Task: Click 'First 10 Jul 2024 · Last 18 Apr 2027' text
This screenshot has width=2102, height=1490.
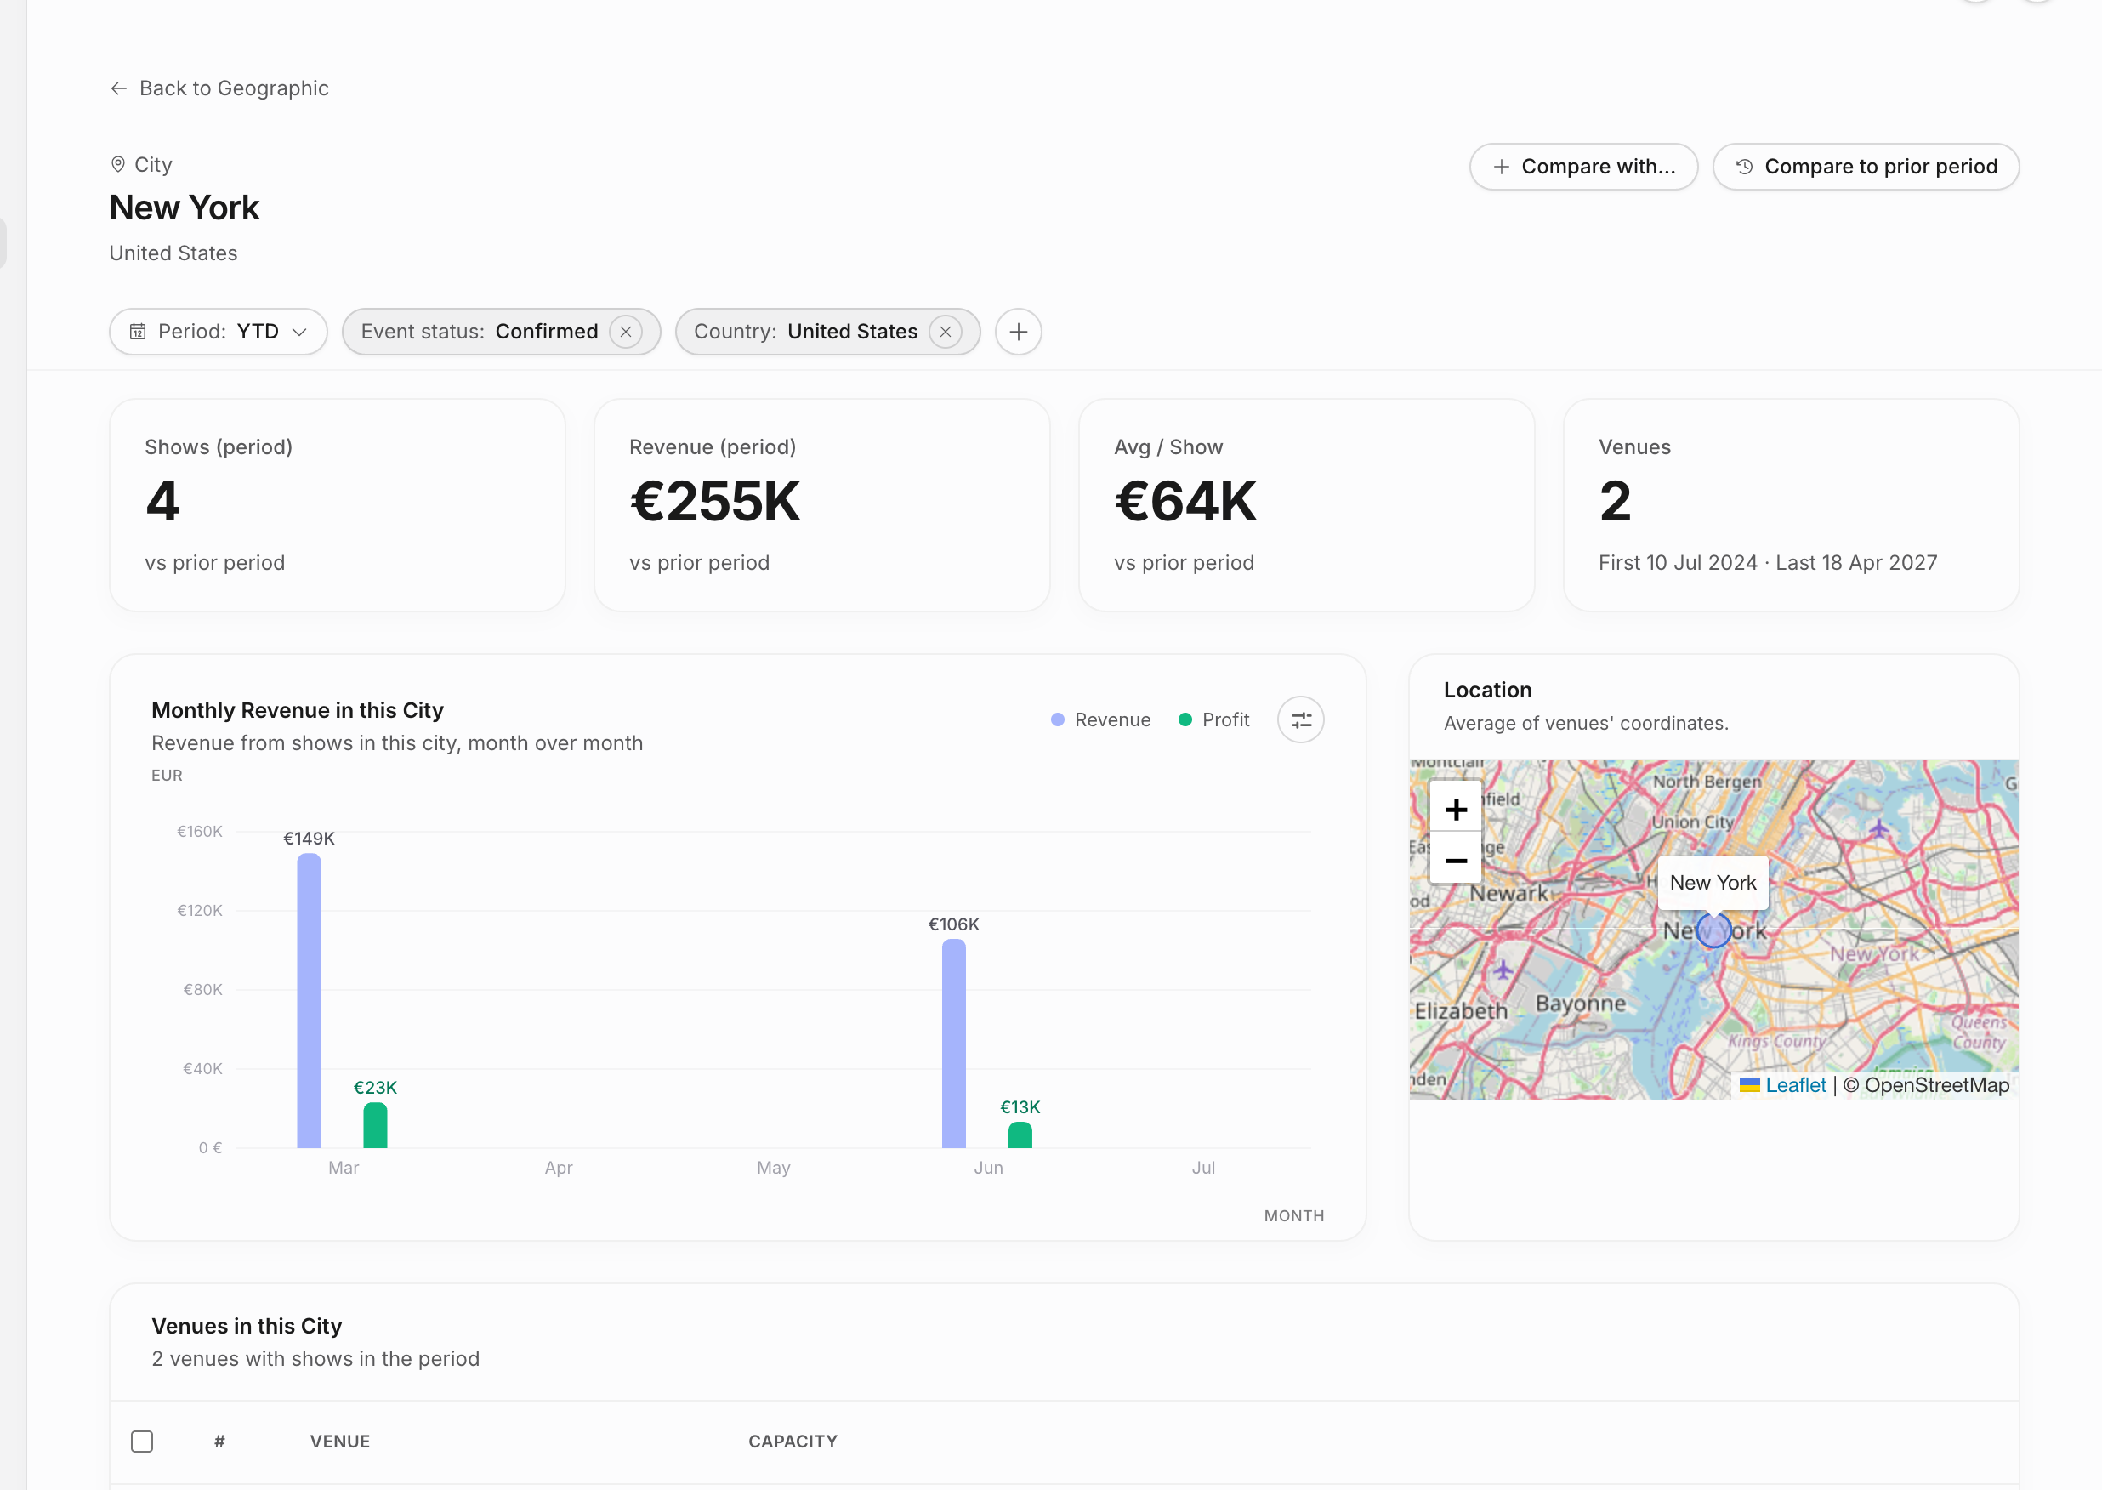Action: tap(1767, 562)
